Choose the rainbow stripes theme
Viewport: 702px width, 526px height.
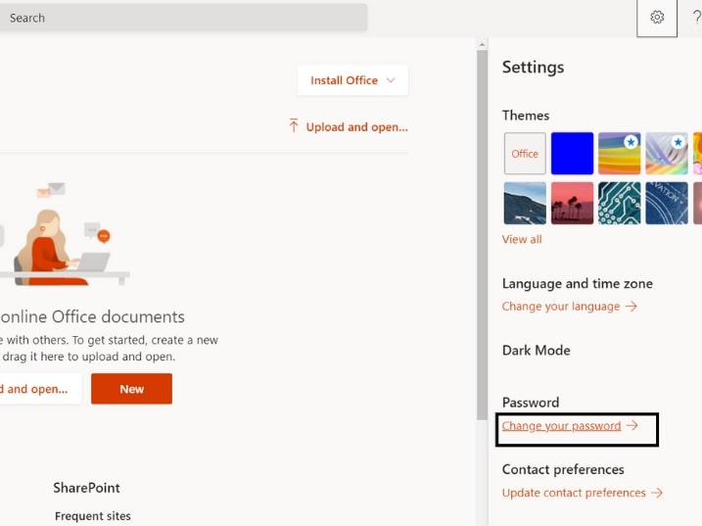coord(619,153)
